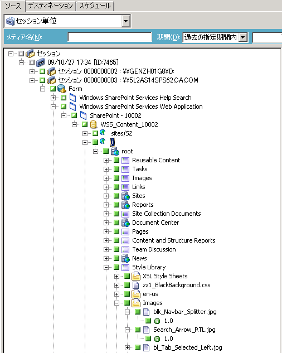Image resolution: width=282 pixels, height=353 pixels.
Task: Click the Document Center site icon
Action: click(x=125, y=223)
